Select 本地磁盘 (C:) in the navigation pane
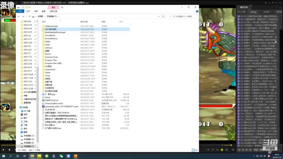Viewport: 283px width, 159px height. click(29, 136)
